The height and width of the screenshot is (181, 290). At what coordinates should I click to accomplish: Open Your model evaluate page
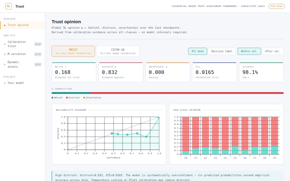22,83
